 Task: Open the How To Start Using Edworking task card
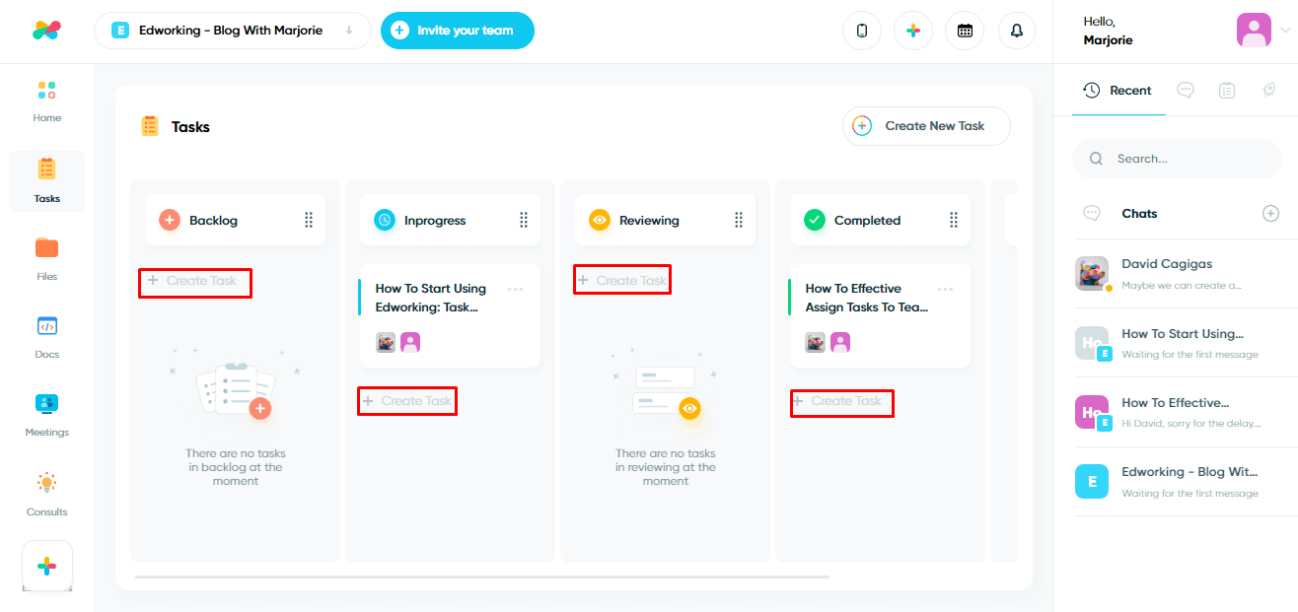[x=450, y=315]
